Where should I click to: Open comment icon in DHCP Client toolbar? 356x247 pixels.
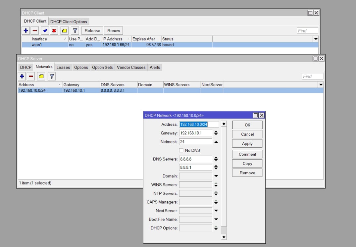tap(65, 31)
